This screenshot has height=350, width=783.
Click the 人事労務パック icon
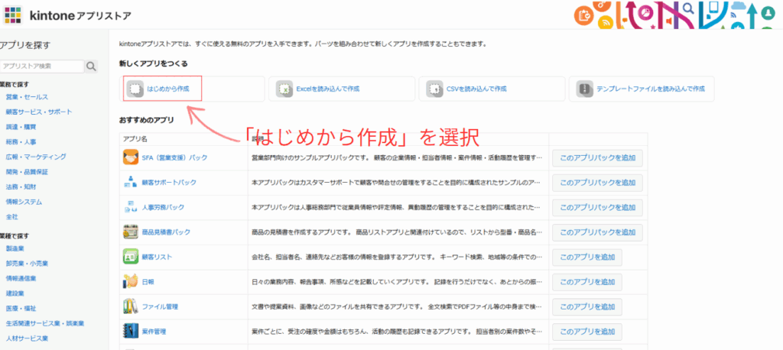coord(130,207)
